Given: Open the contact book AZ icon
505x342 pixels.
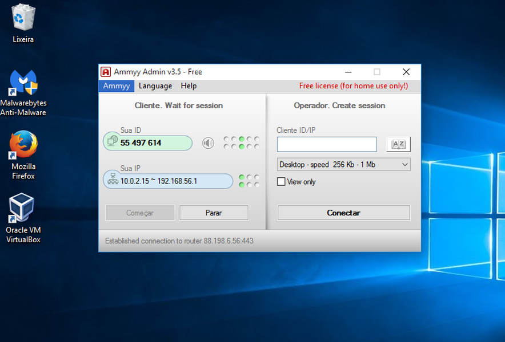Looking at the screenshot, I should click(x=398, y=144).
